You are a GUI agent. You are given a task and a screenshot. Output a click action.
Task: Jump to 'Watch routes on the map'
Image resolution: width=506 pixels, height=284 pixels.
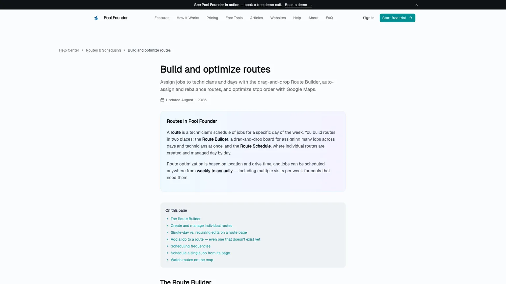click(x=192, y=260)
